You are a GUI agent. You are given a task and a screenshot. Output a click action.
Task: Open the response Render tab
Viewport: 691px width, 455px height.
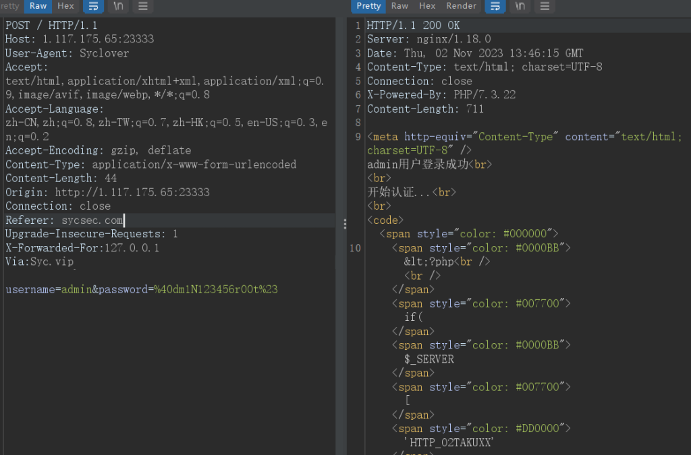click(461, 6)
